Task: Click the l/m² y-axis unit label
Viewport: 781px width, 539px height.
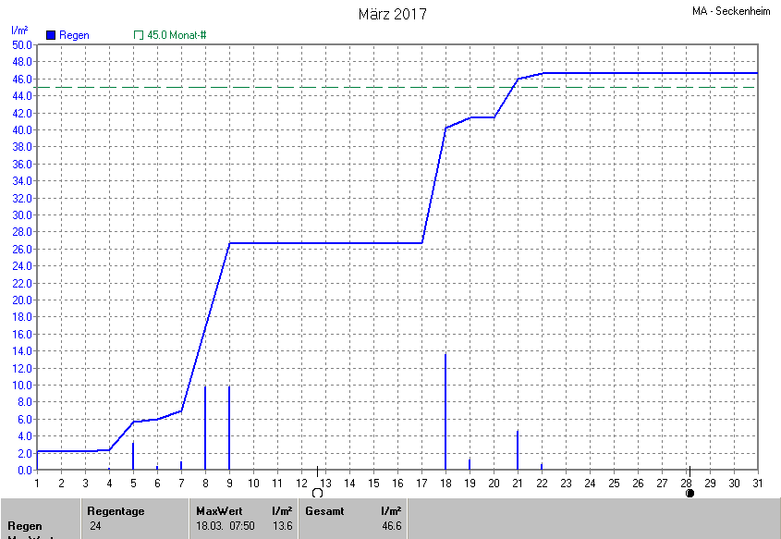Action: pyautogui.click(x=19, y=31)
